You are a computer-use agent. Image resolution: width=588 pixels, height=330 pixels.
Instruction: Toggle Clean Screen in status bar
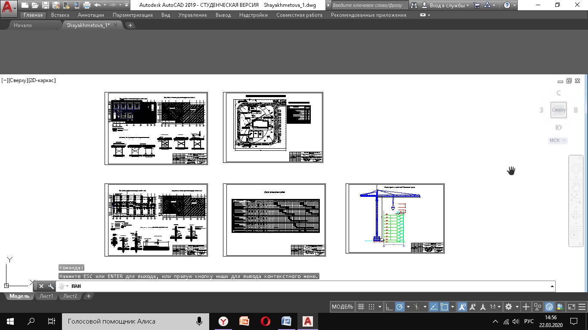click(x=572, y=307)
